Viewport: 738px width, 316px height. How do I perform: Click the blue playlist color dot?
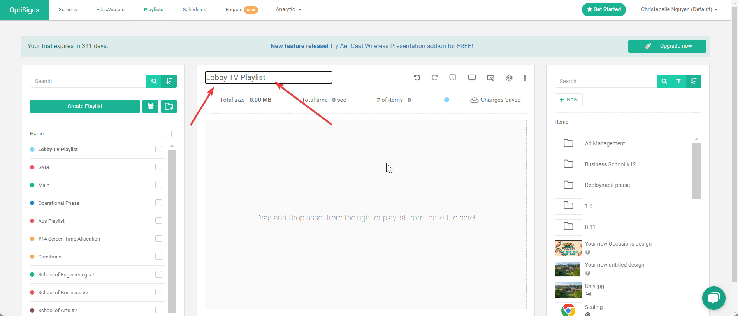[447, 100]
